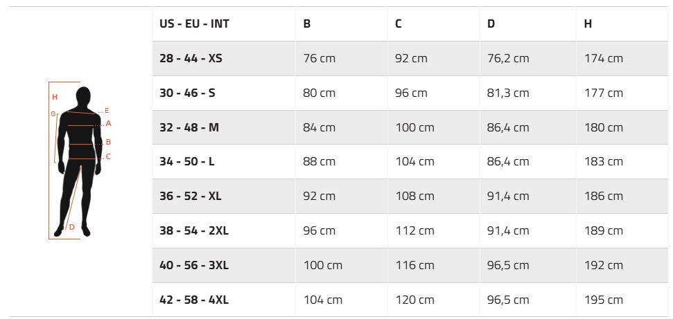
Task: Click the 81,3 cm D value
Action: 508,93
